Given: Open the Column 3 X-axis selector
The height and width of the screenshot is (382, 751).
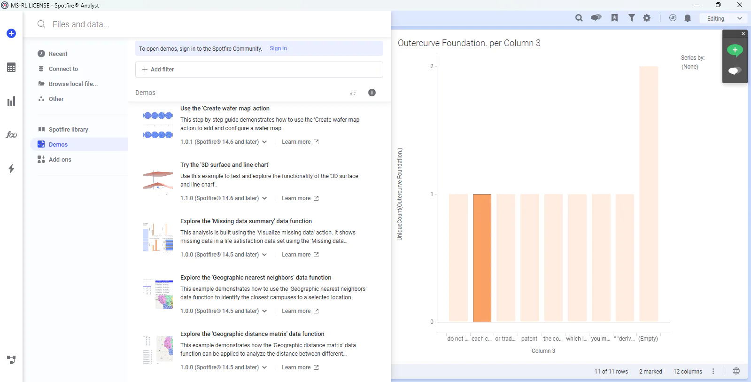Looking at the screenshot, I should click(543, 351).
